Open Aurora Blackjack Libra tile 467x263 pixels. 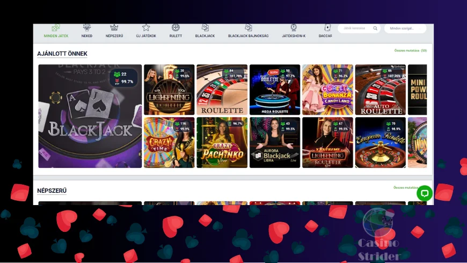click(275, 142)
